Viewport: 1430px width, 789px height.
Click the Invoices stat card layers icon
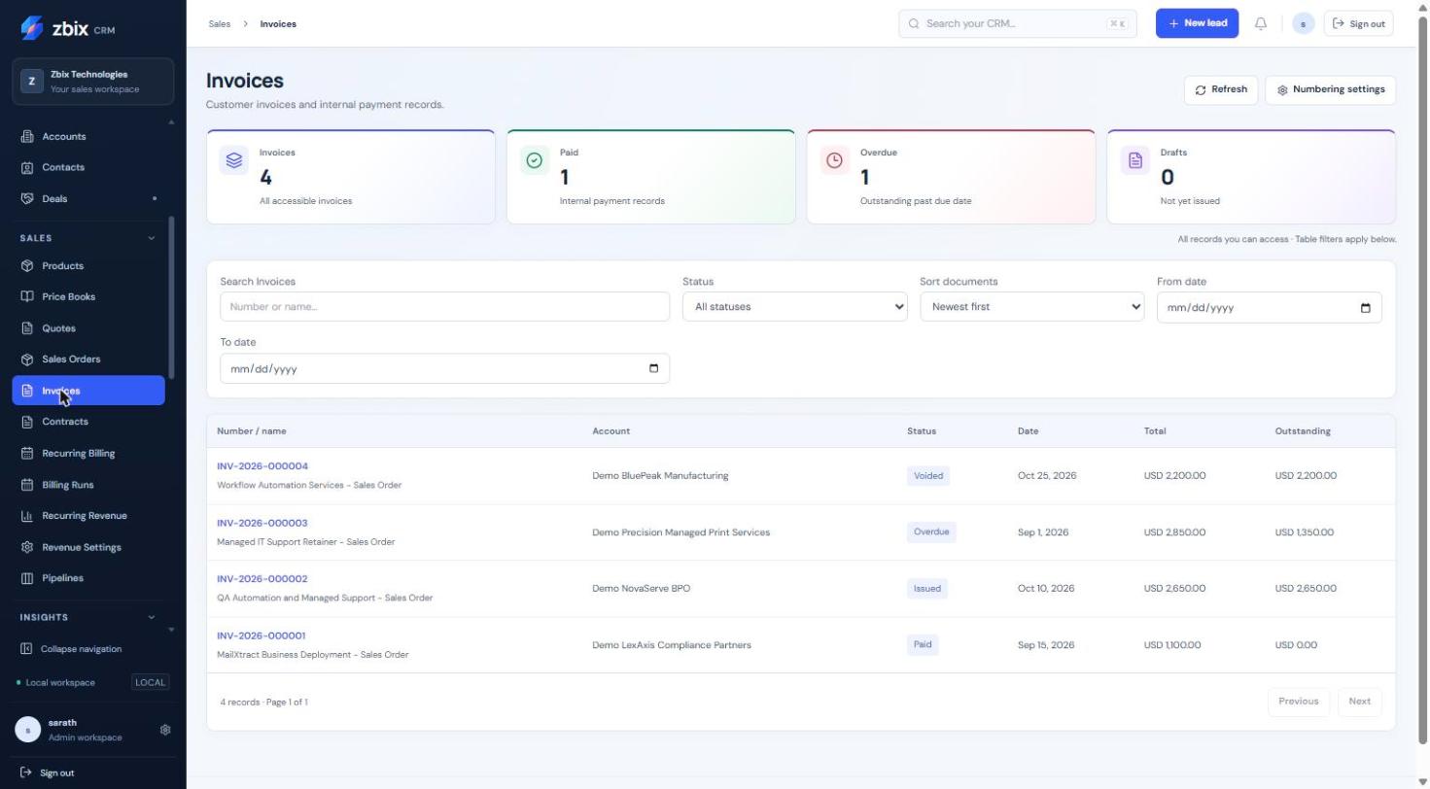click(x=234, y=160)
